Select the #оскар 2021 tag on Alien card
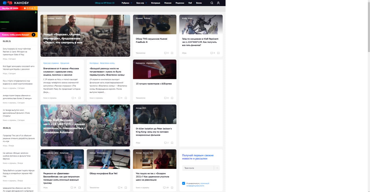 (x=141, y=108)
